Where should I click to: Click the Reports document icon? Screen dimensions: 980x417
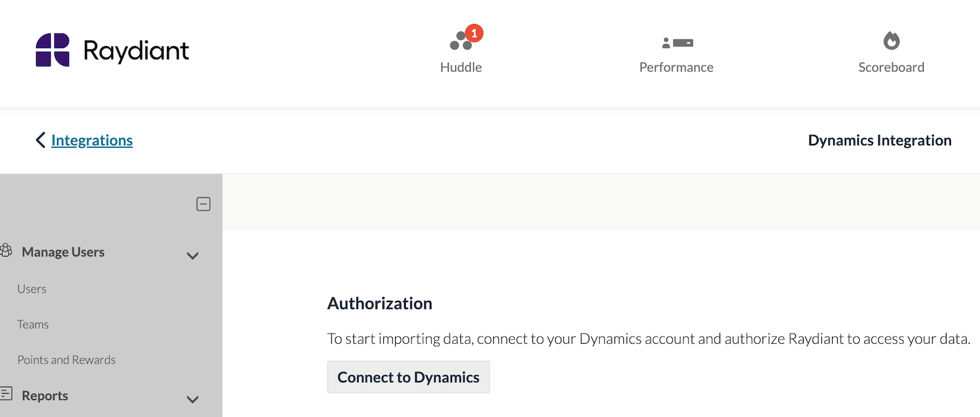6,394
